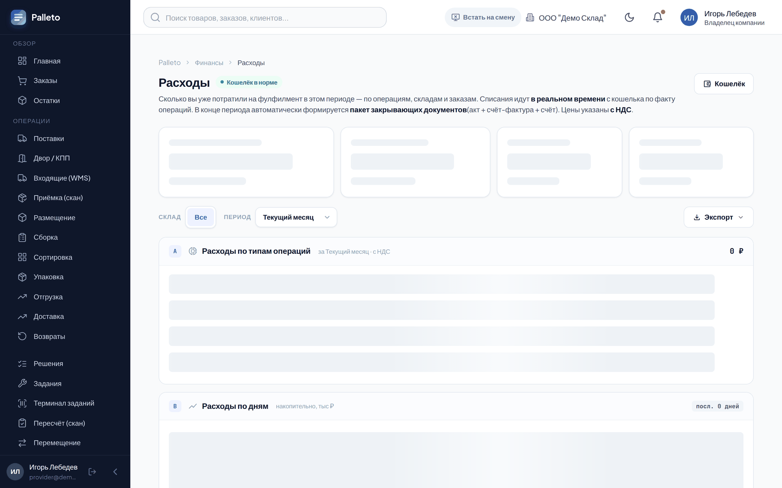Toggle dark mode moon icon

630,17
